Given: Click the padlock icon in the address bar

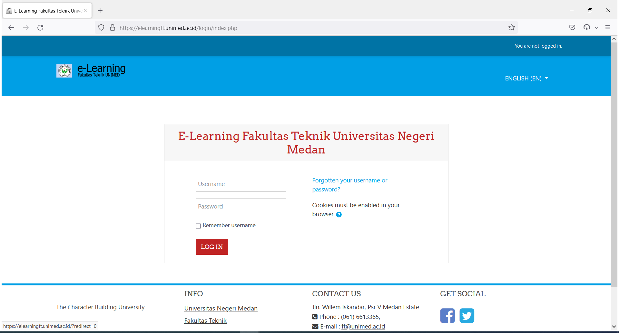Looking at the screenshot, I should [x=113, y=28].
